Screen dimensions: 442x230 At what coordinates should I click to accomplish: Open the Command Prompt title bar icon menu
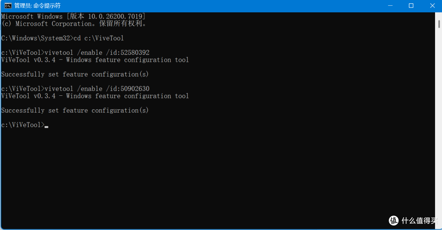coord(8,6)
